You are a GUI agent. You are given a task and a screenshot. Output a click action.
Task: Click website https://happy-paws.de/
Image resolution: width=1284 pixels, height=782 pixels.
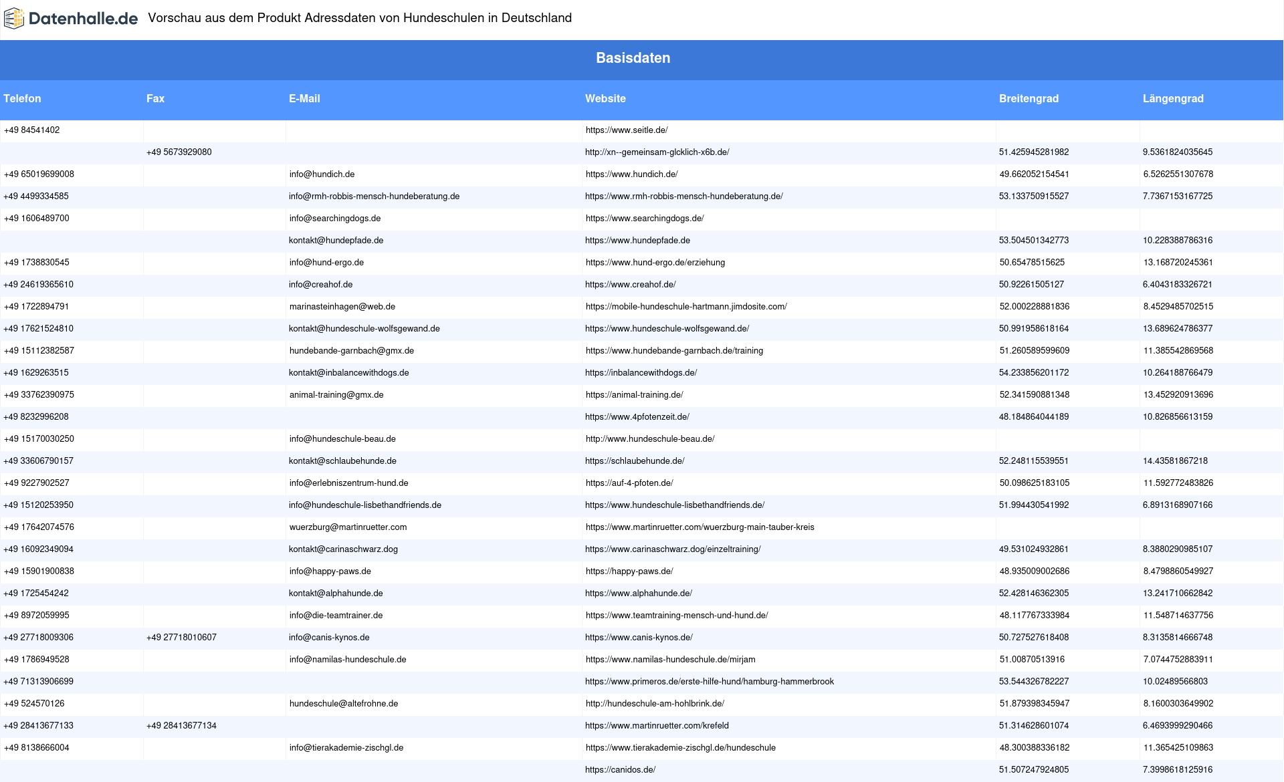click(629, 571)
